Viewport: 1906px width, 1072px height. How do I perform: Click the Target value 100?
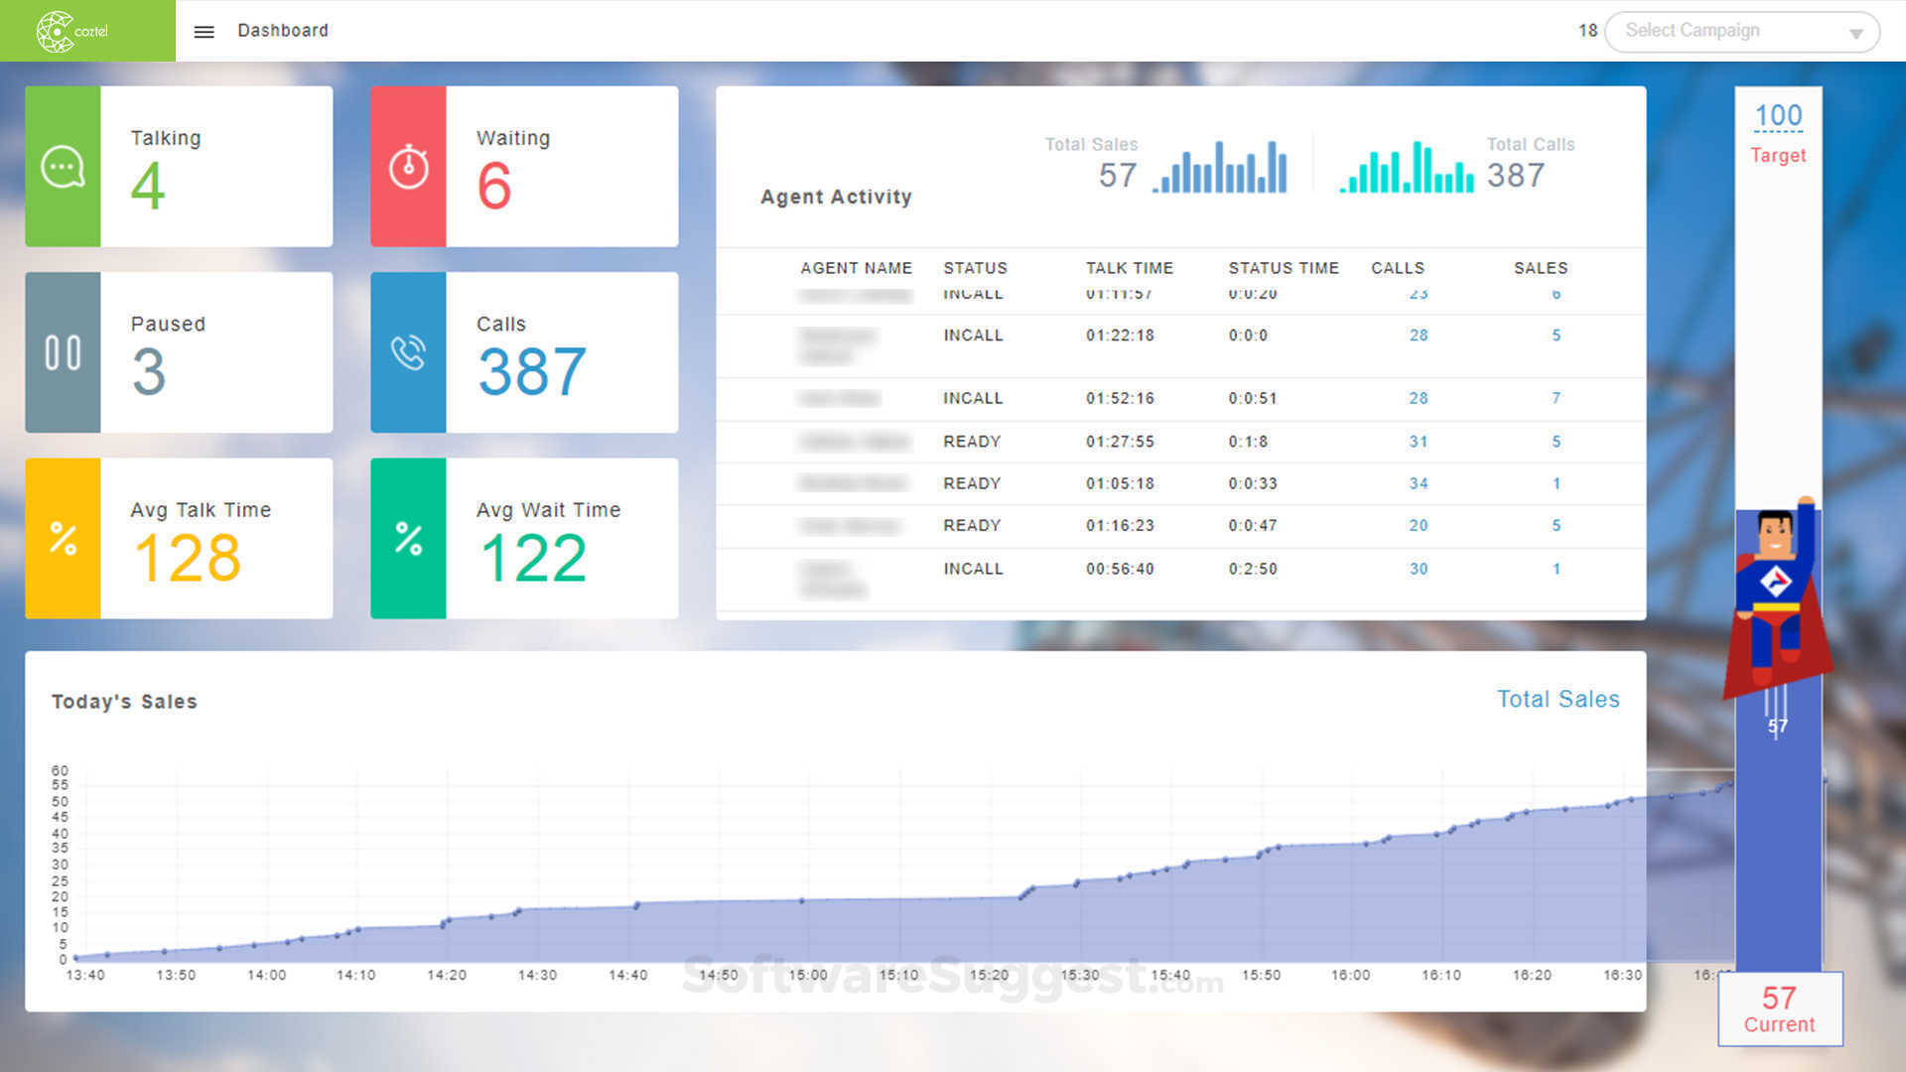[1777, 116]
